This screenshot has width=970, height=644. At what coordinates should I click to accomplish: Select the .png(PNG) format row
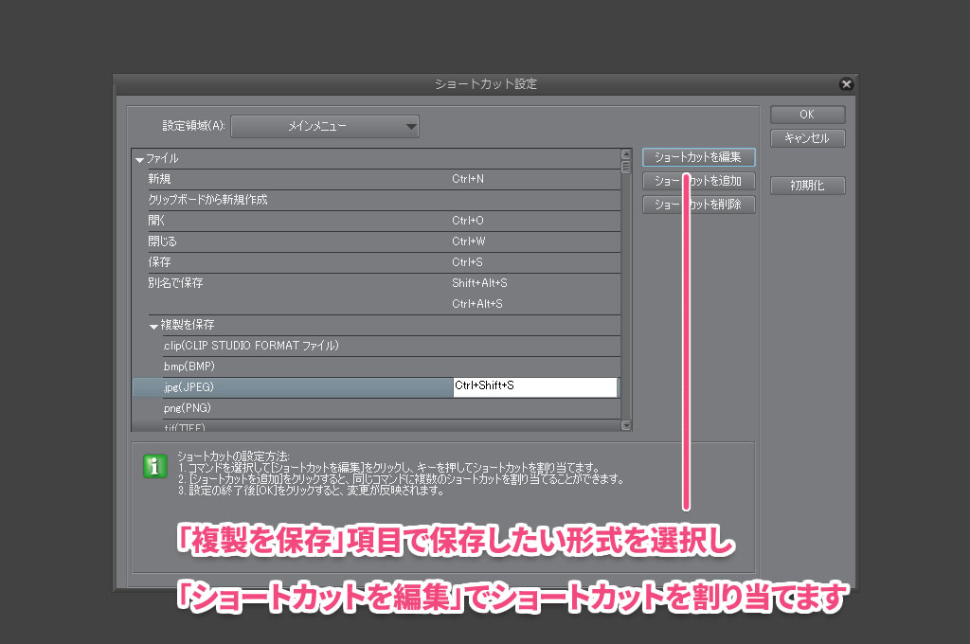(284, 408)
